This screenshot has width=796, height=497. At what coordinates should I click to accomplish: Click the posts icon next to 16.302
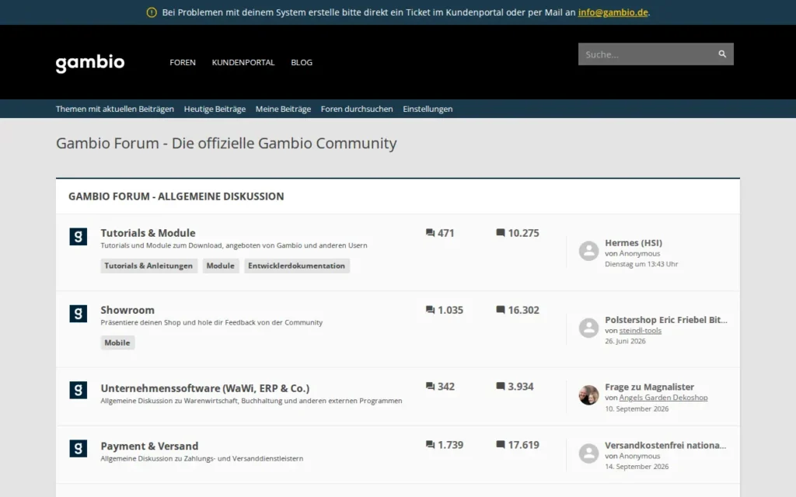pyautogui.click(x=501, y=309)
